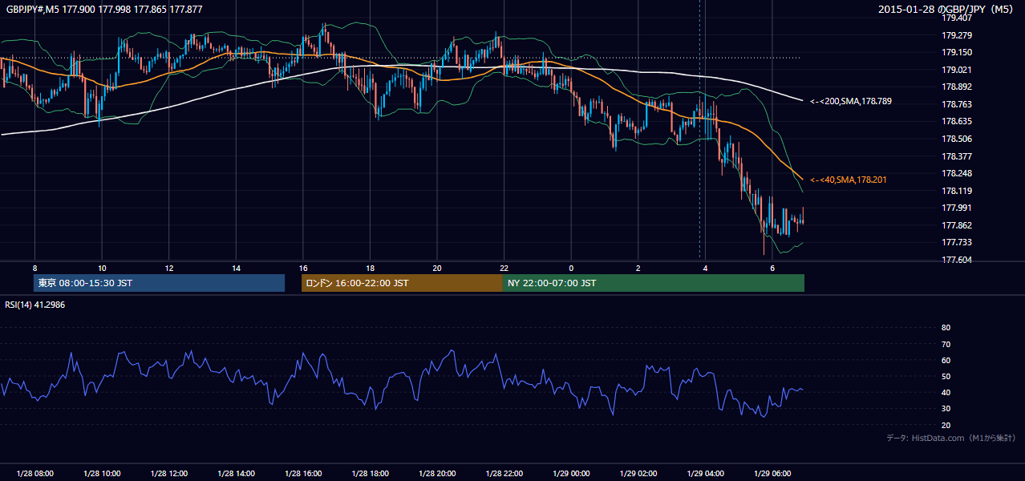The width and height of the screenshot is (1025, 481).
Task: Select the 2015-01-28 GBP/JPY (M5) chart title
Action: pos(946,9)
